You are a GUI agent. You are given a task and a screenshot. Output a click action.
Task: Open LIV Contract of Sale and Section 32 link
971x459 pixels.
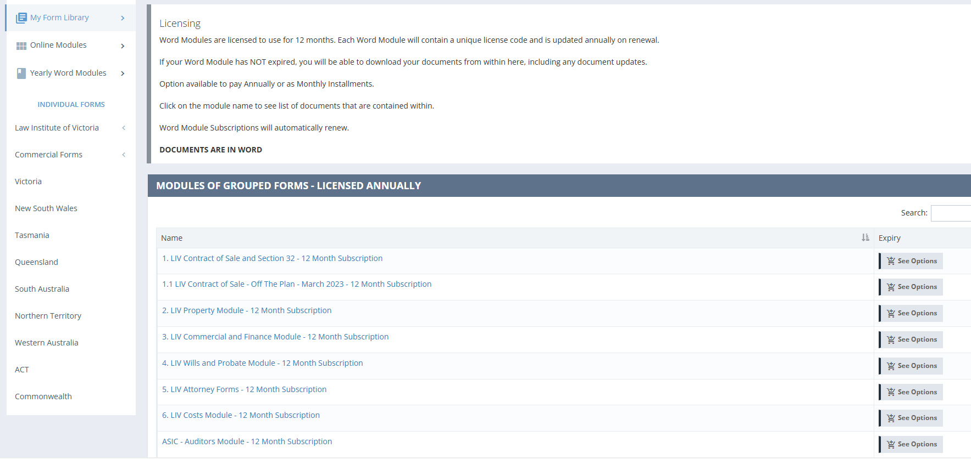coord(272,258)
